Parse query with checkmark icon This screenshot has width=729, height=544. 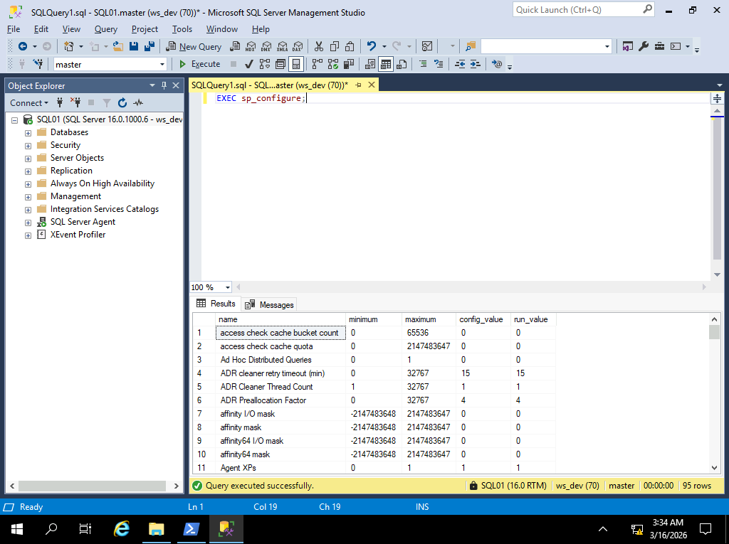[249, 64]
